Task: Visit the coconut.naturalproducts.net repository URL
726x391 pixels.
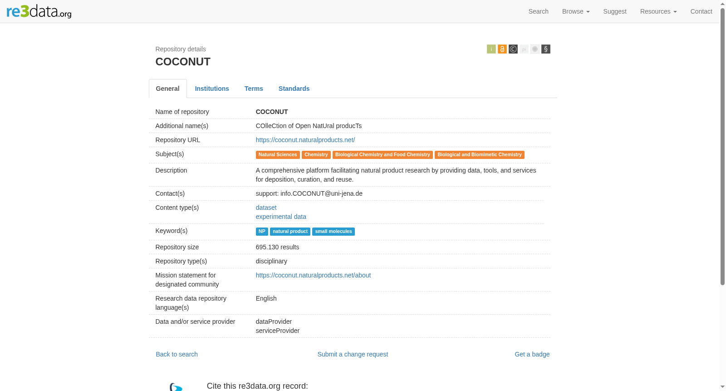Action: click(305, 140)
